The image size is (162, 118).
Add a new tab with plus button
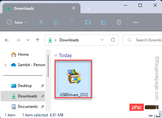88,8
